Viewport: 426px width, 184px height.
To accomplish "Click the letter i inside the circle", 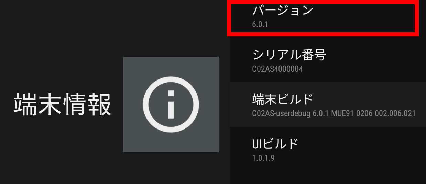I will point(171,105).
